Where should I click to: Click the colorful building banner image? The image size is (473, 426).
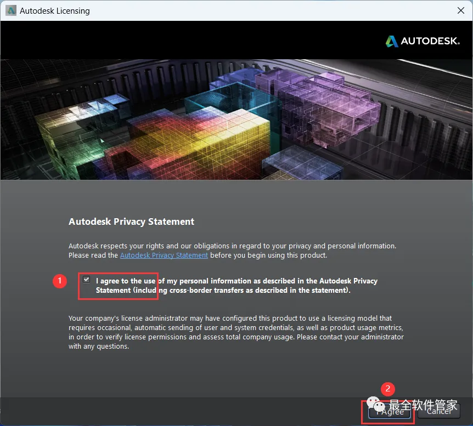(236, 120)
